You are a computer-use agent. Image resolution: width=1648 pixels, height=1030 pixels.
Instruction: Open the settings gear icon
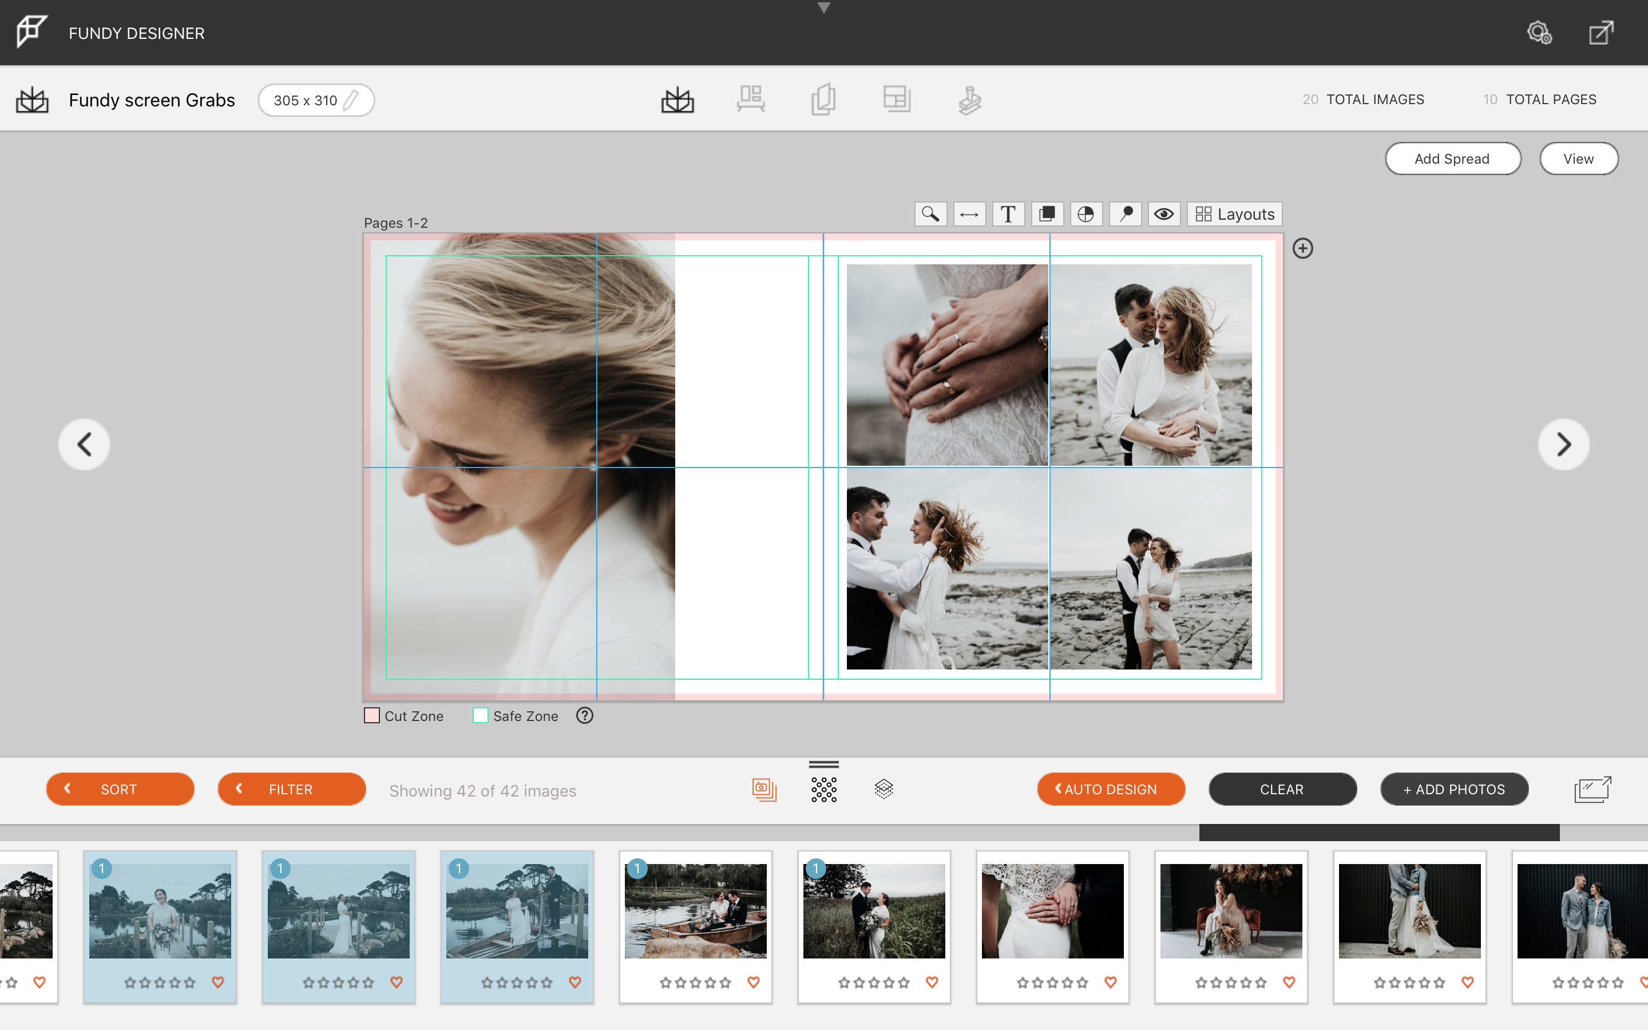[x=1539, y=32]
